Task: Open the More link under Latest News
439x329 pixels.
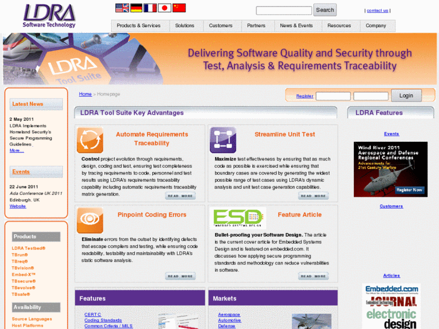Action: (x=16, y=150)
